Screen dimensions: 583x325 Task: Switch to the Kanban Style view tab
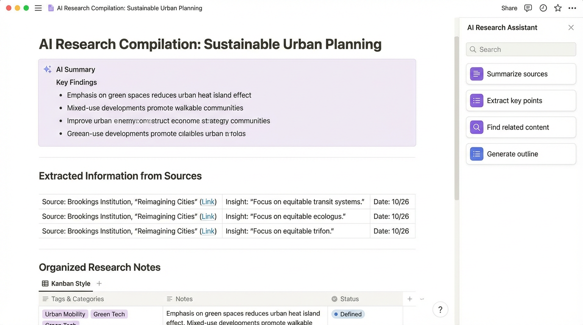66,284
